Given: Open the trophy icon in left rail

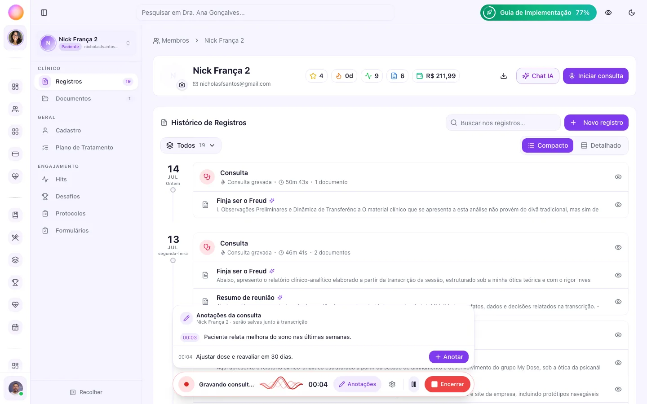Looking at the screenshot, I should pos(15,282).
